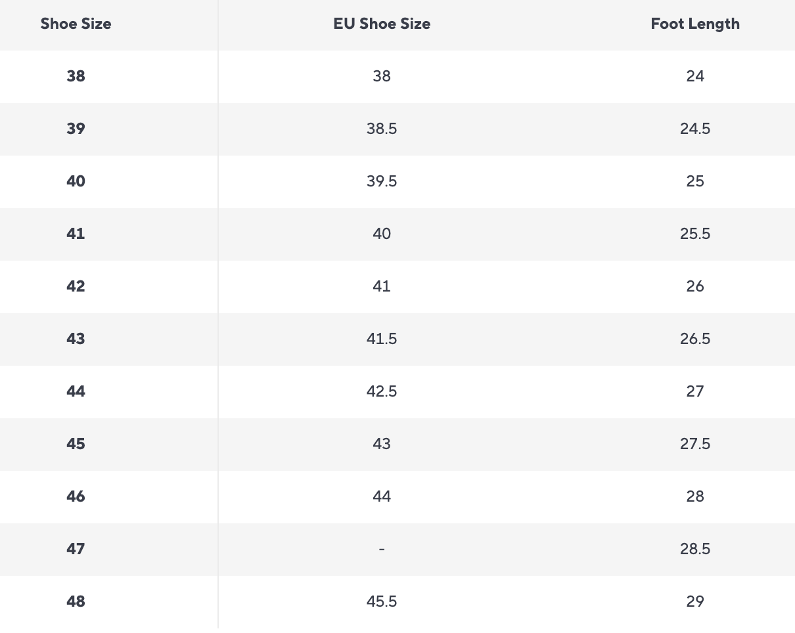Screen dimensions: 795x633
Task: Select foot length value 24.5
Action: (x=695, y=129)
